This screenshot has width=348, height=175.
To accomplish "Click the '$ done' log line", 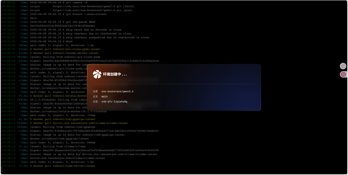I will [51, 41].
